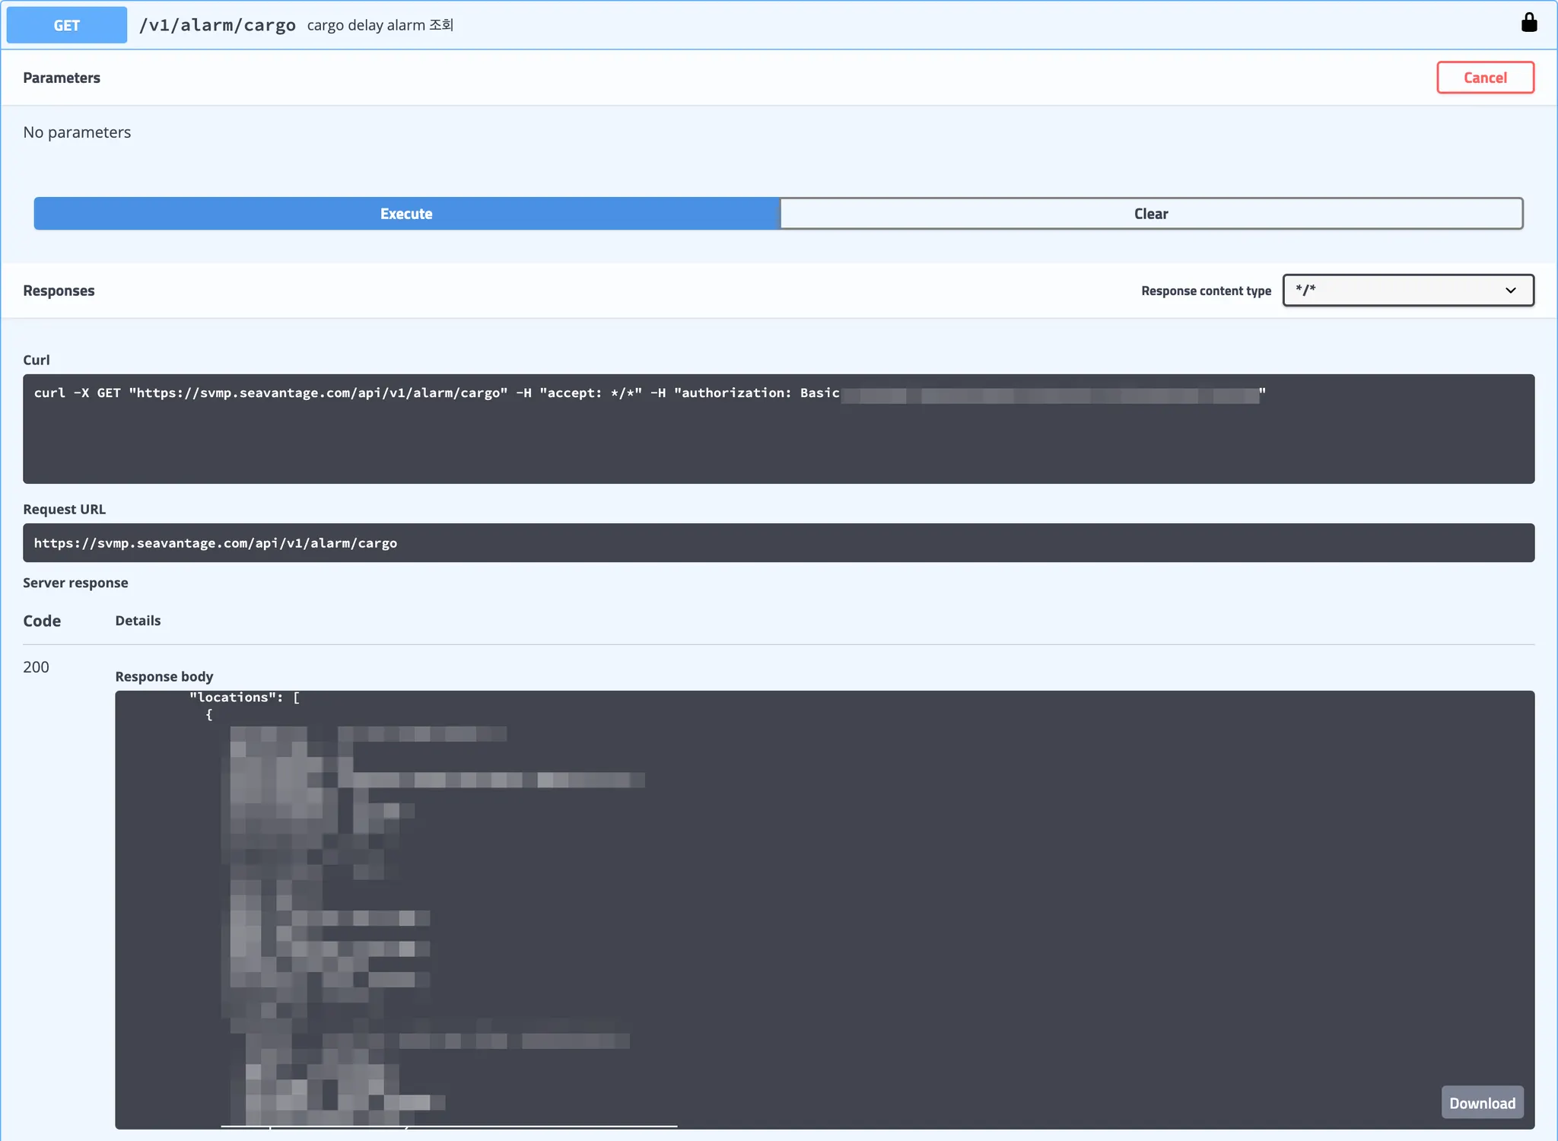Click the Request URL text box

point(777,543)
